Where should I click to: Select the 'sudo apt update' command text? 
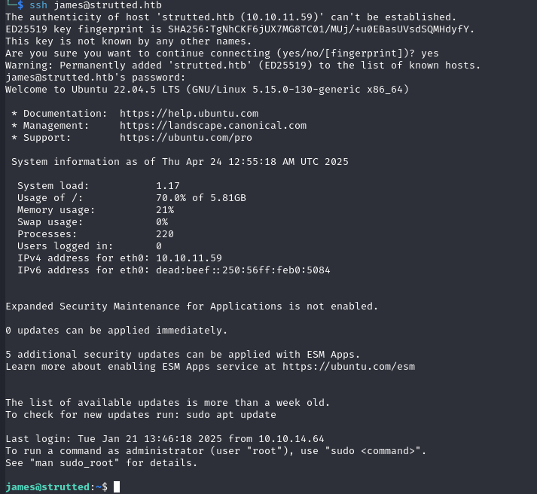(231, 415)
